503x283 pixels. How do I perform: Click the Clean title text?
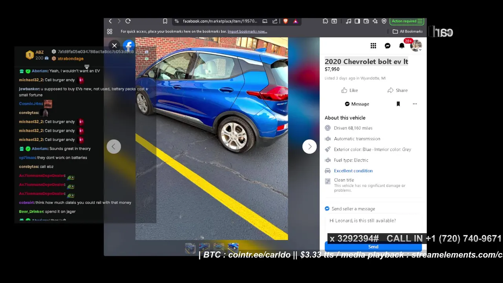(344, 180)
